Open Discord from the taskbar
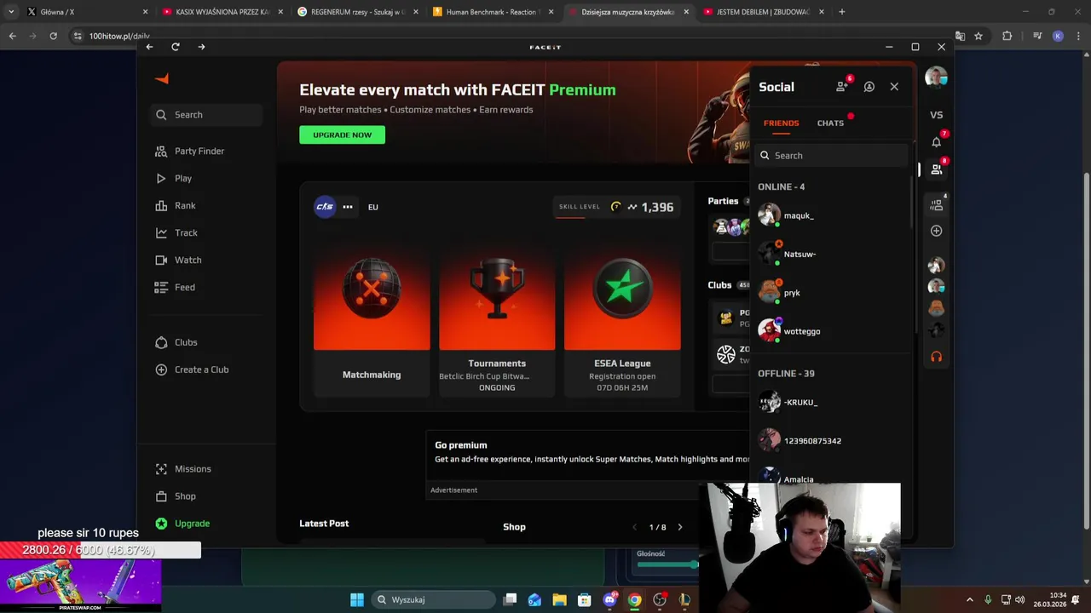This screenshot has width=1091, height=613. coord(609,599)
